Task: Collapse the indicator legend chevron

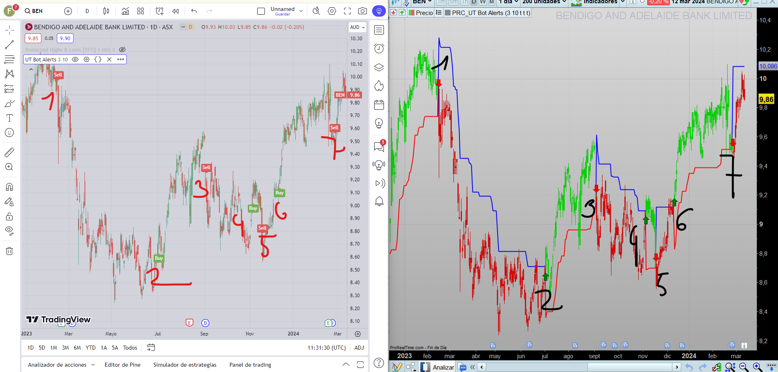Action: click(x=31, y=70)
